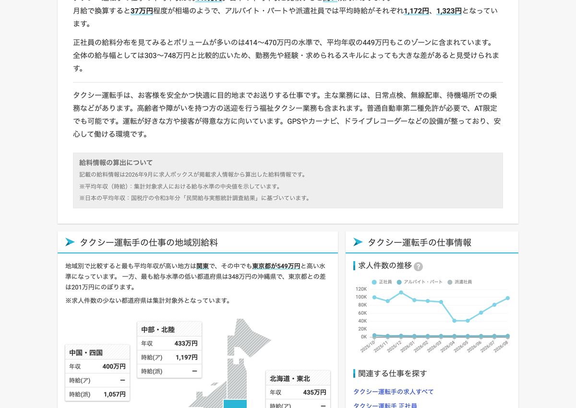The image size is (576, 408).
Task: Open the help icon beside 求人件数の推移
Action: 418,266
